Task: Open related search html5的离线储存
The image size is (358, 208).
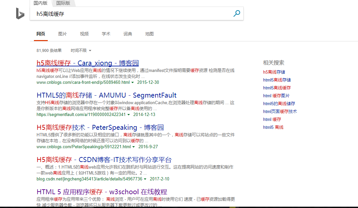Action: [279, 104]
